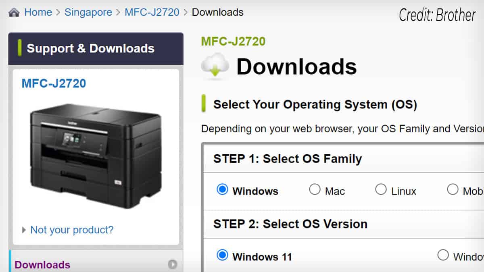484x272 pixels.
Task: Go to the Singapore breadcrumb link
Action: pos(88,12)
